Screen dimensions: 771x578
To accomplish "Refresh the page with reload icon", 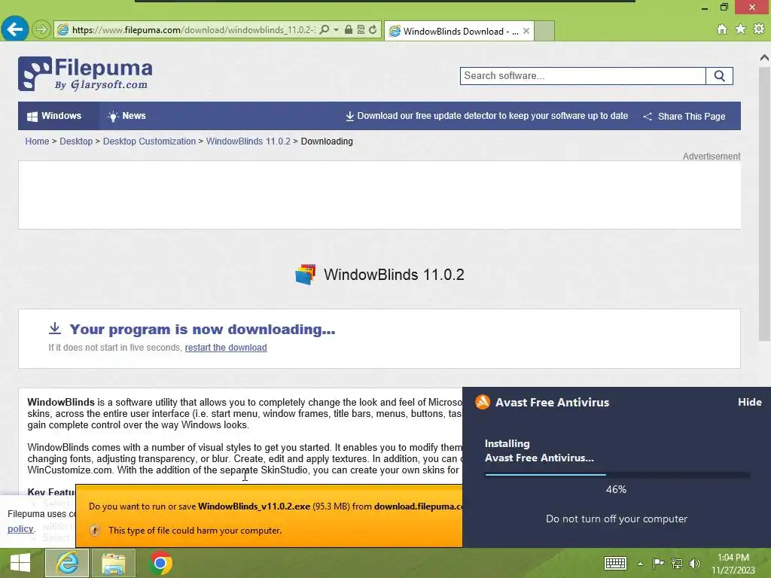I will click(x=373, y=30).
